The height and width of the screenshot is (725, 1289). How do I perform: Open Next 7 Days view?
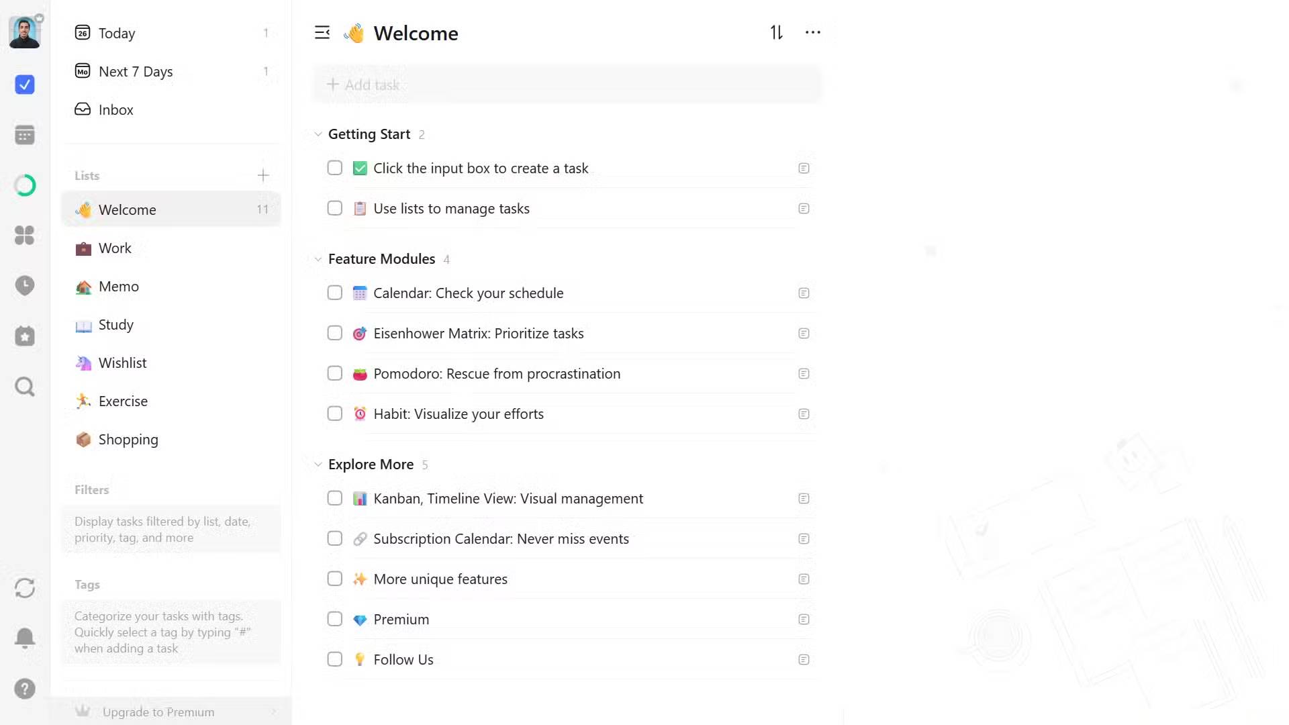(x=136, y=71)
